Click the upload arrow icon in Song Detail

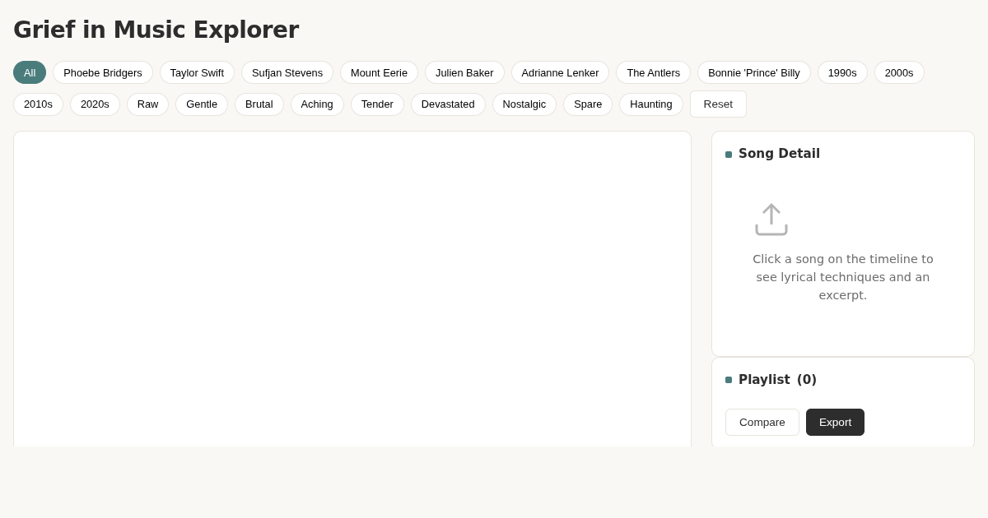point(771,220)
